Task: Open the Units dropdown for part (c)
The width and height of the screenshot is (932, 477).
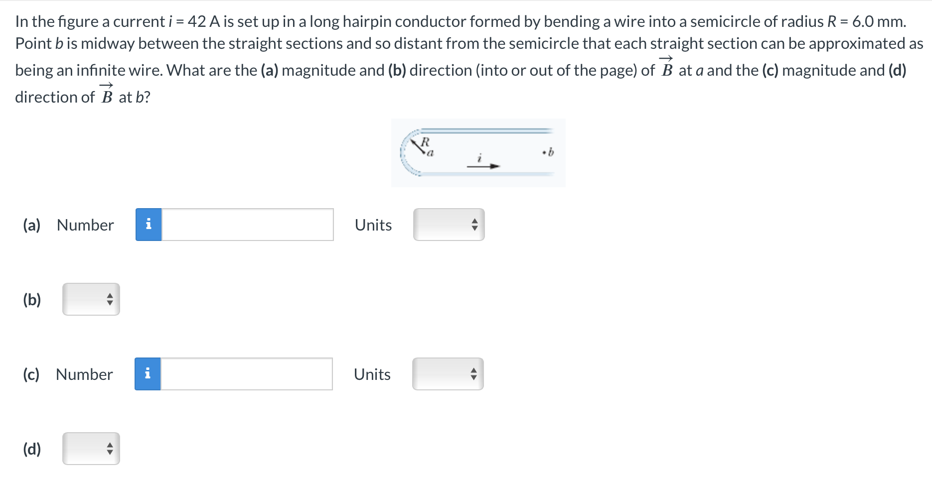Action: click(x=446, y=374)
